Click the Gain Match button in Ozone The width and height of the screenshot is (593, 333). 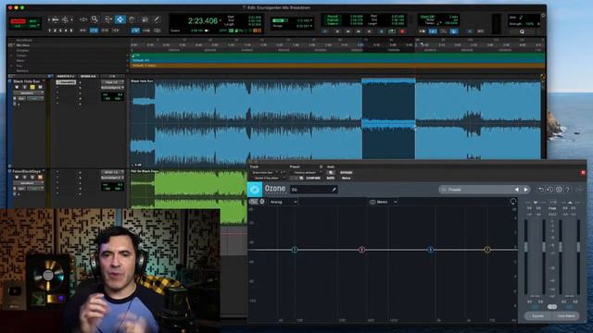click(x=566, y=316)
